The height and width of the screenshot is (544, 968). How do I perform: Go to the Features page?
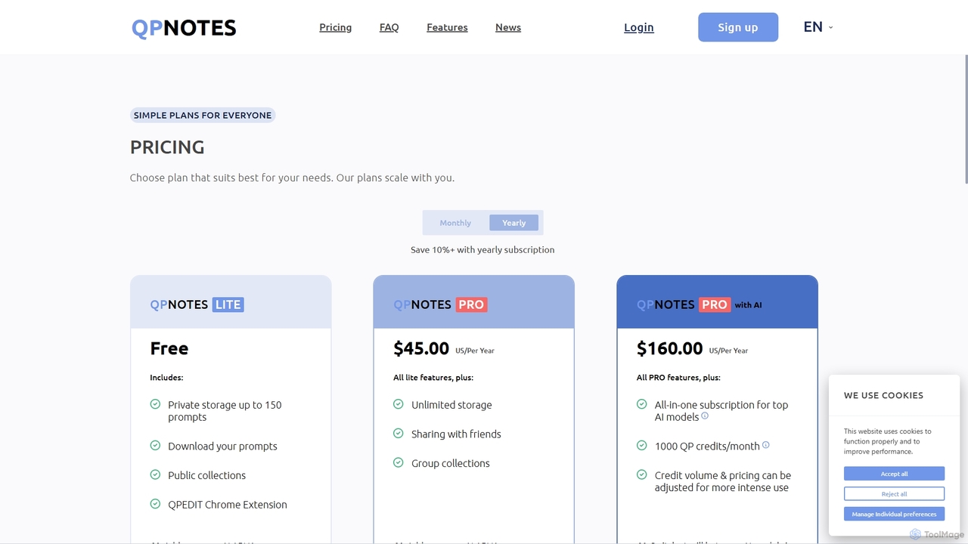(x=447, y=27)
